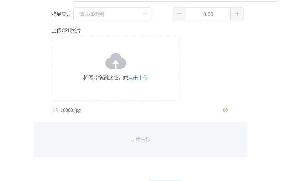Focus the 0.00 numeric input field
This screenshot has height=181, width=303.
(x=208, y=14)
